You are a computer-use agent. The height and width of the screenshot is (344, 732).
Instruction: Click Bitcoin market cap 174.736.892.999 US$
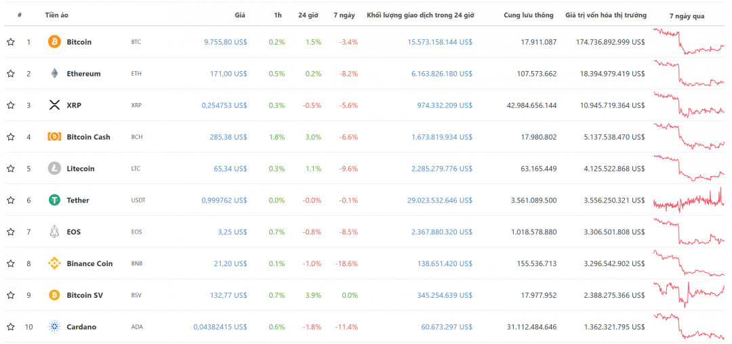tap(611, 42)
